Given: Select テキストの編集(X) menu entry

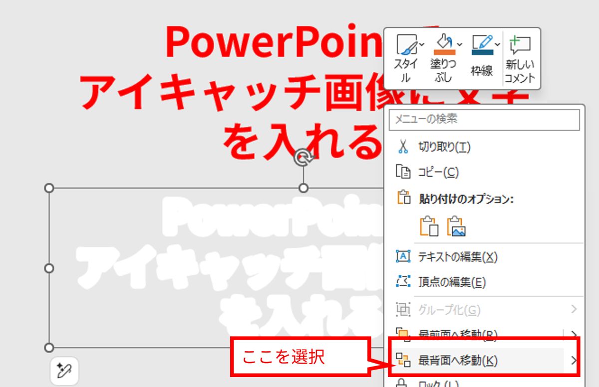Looking at the screenshot, I should (x=458, y=257).
